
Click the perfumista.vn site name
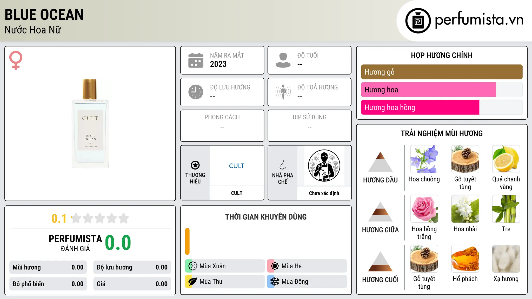point(479,20)
